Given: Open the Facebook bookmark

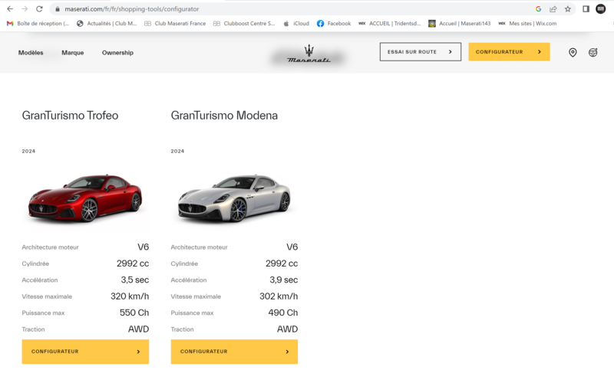Looking at the screenshot, I should pyautogui.click(x=334, y=24).
